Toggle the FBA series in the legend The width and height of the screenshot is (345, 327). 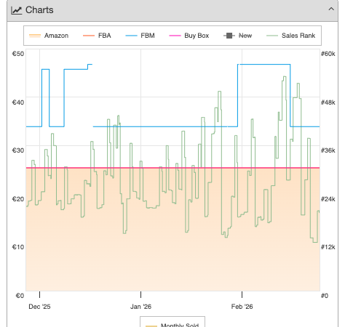tap(97, 36)
